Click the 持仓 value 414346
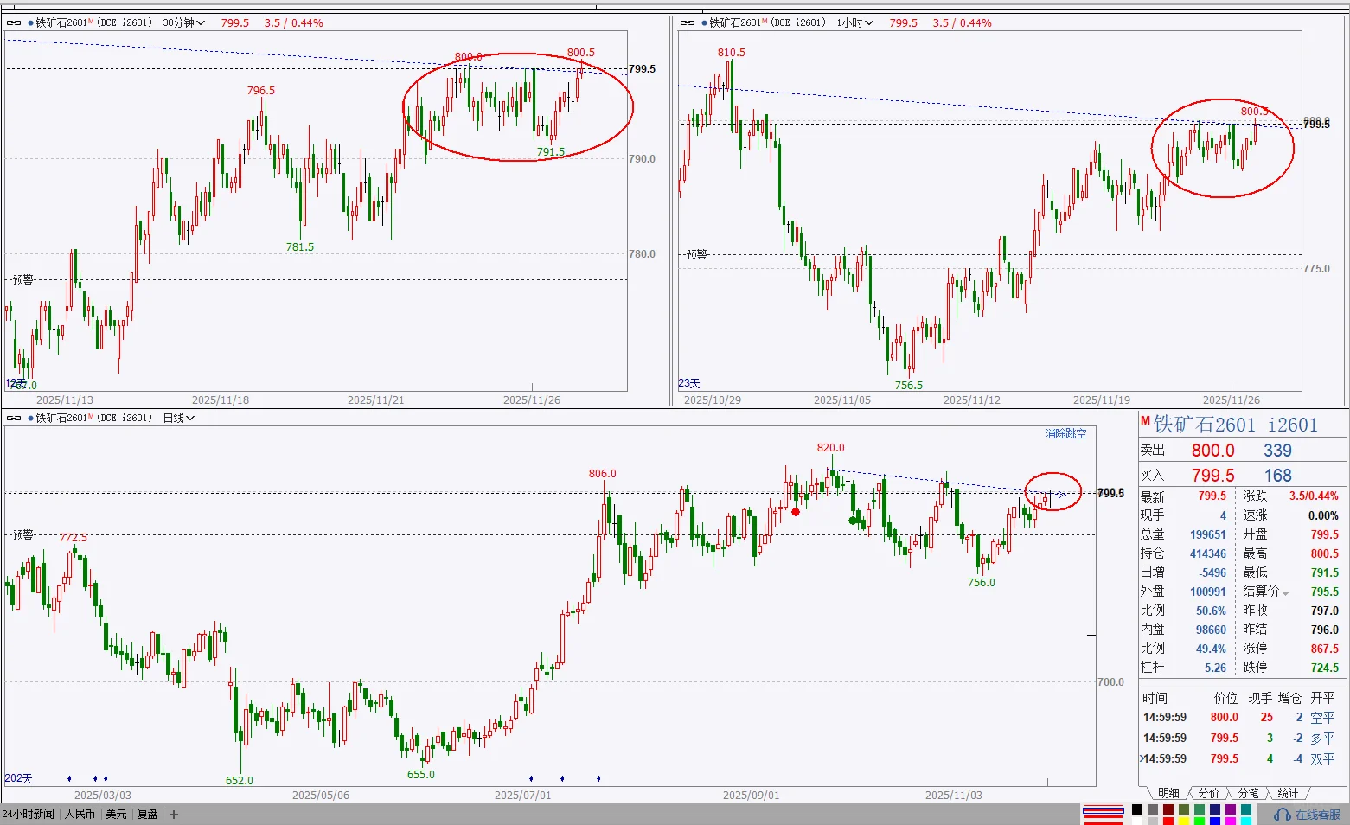The height and width of the screenshot is (825, 1350). coord(1207,554)
